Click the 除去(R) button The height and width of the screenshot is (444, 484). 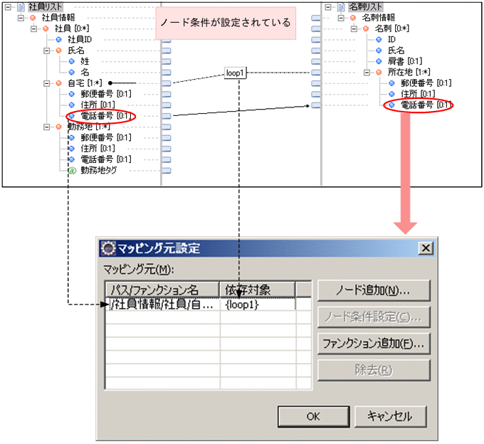pos(374,370)
